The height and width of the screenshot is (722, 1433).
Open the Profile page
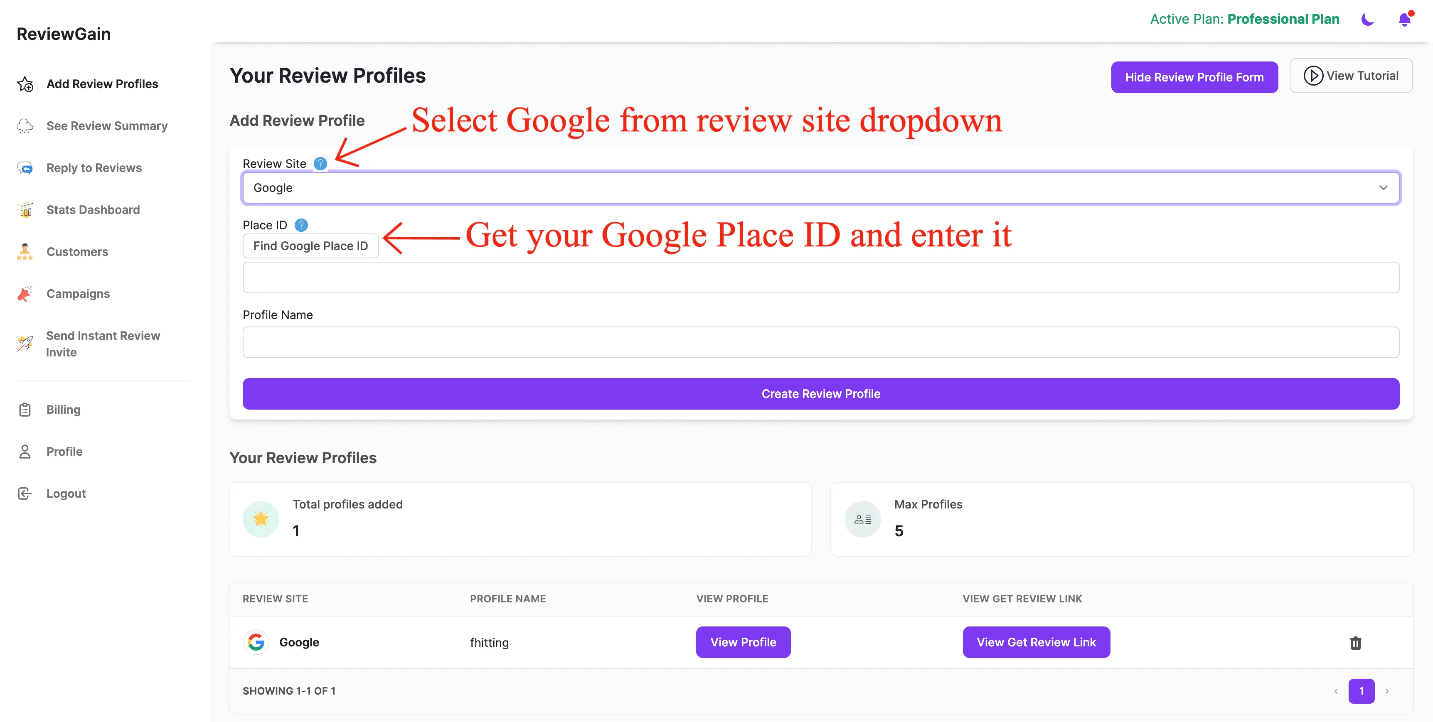pyautogui.click(x=64, y=452)
